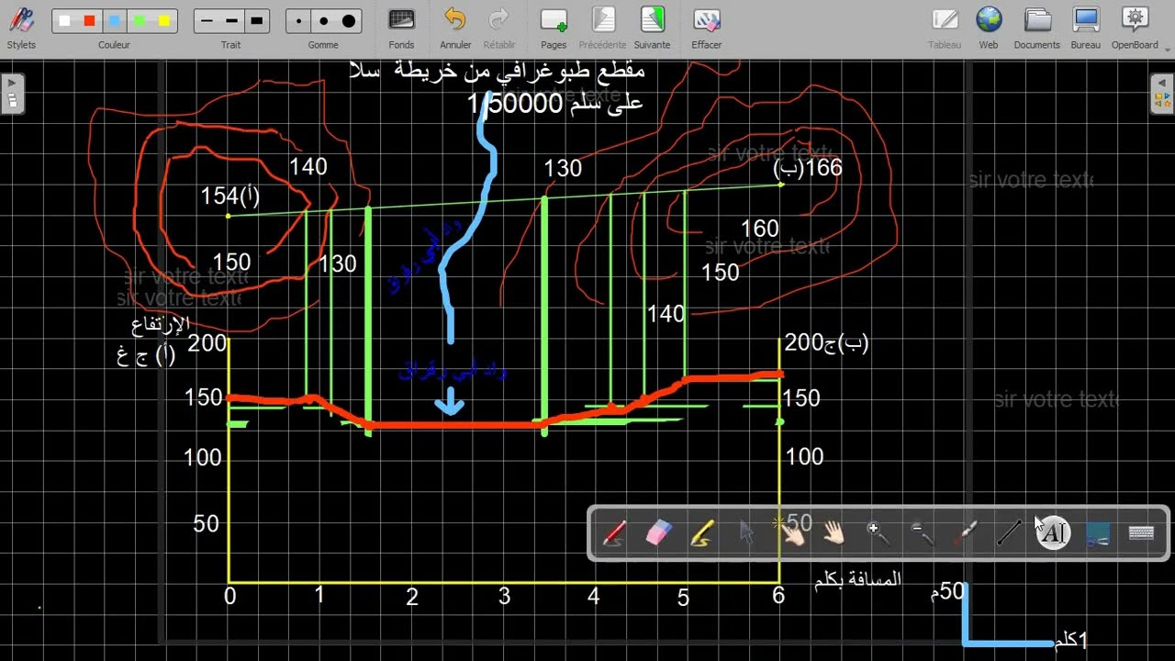Pick the medium eraser size in Gomme

pyautogui.click(x=323, y=20)
